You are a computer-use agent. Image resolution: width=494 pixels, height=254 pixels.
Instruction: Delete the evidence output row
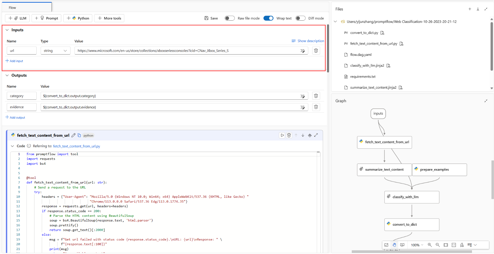[316, 107]
